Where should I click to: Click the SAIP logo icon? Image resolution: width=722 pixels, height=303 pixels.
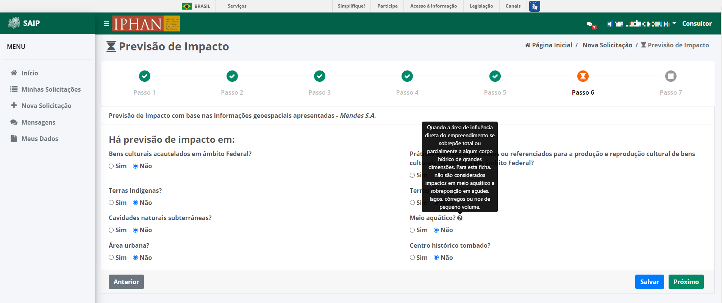(x=14, y=23)
